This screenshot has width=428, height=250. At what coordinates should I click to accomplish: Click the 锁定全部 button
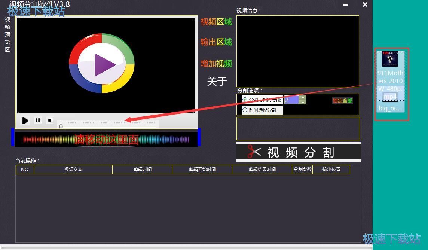342,101
